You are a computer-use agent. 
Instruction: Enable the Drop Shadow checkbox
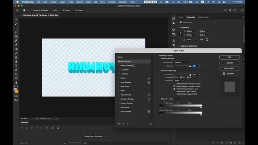click(x=119, y=112)
